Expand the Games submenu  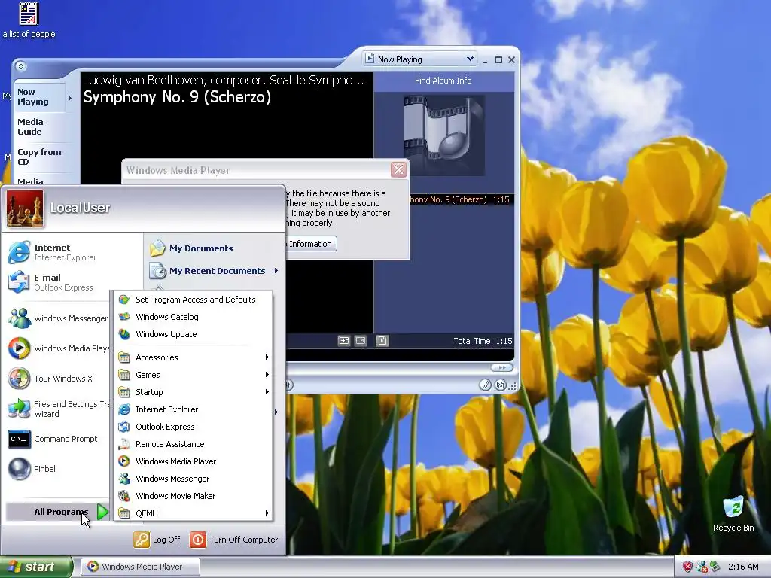[194, 375]
